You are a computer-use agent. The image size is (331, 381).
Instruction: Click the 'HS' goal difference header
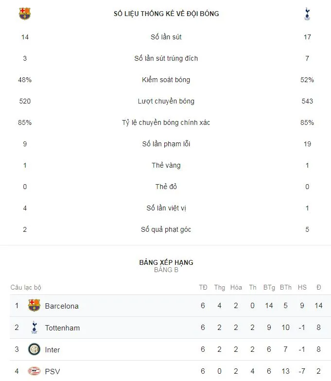pyautogui.click(x=302, y=288)
